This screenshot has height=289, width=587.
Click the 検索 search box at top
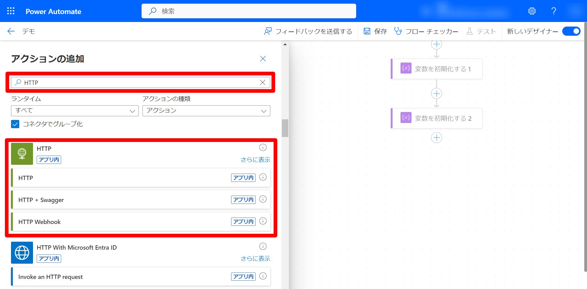tap(249, 11)
